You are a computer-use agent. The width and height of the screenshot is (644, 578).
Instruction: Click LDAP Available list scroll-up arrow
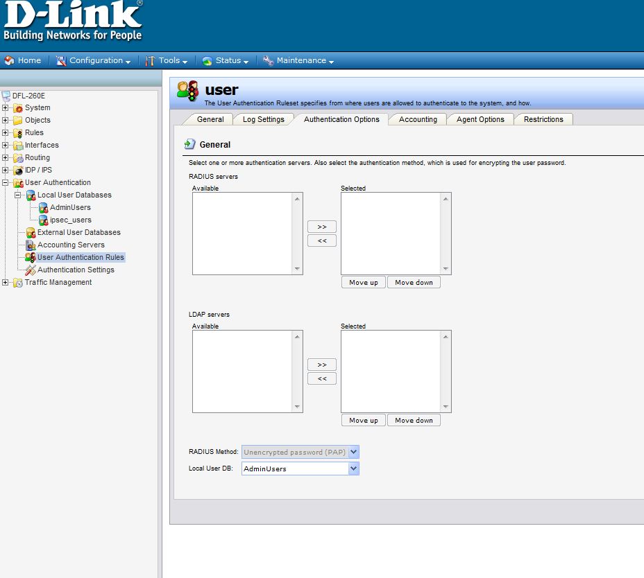297,336
